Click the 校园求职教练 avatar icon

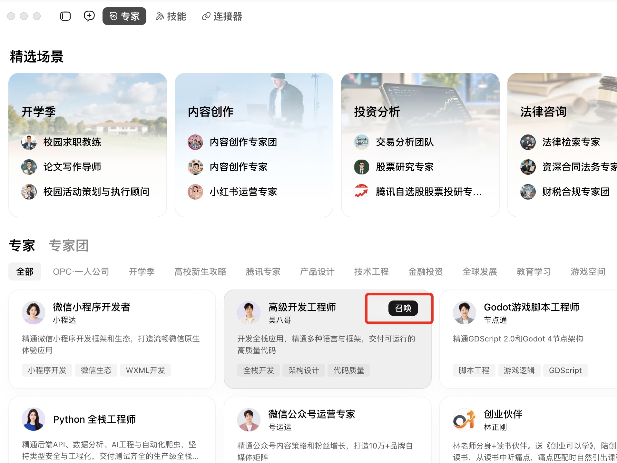tap(29, 142)
